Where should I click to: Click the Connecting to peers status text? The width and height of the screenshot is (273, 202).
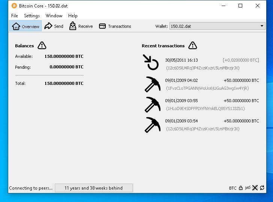(31, 188)
